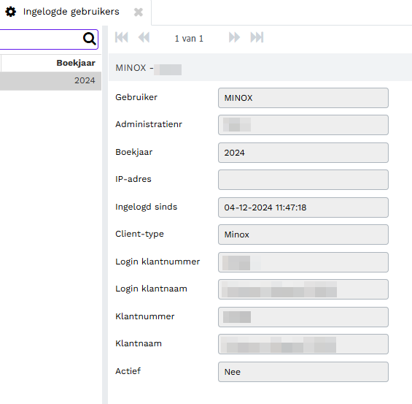
Task: Click the Administratienr field
Action: pyautogui.click(x=303, y=125)
